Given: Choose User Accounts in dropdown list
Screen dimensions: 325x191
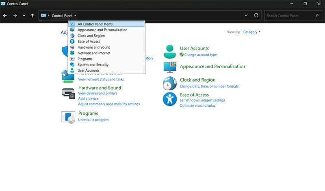Looking at the screenshot, I should [106, 70].
